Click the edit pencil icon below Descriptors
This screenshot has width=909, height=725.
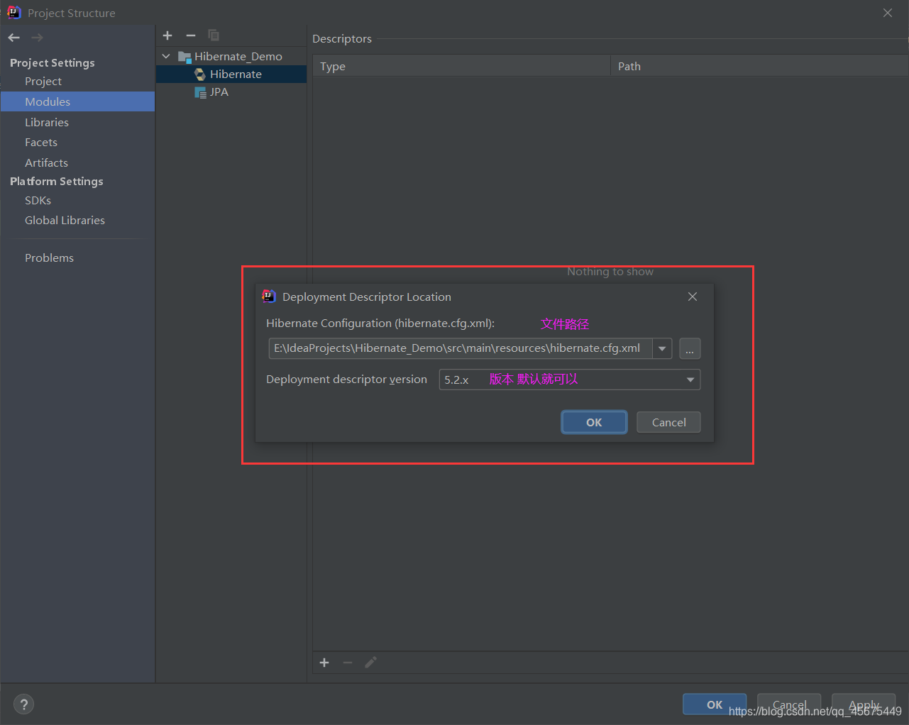click(370, 662)
